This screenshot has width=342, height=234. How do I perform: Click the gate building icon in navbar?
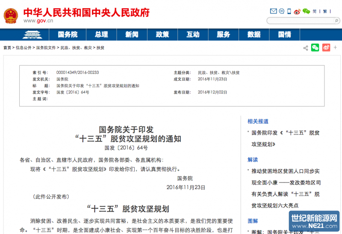coord(35,35)
